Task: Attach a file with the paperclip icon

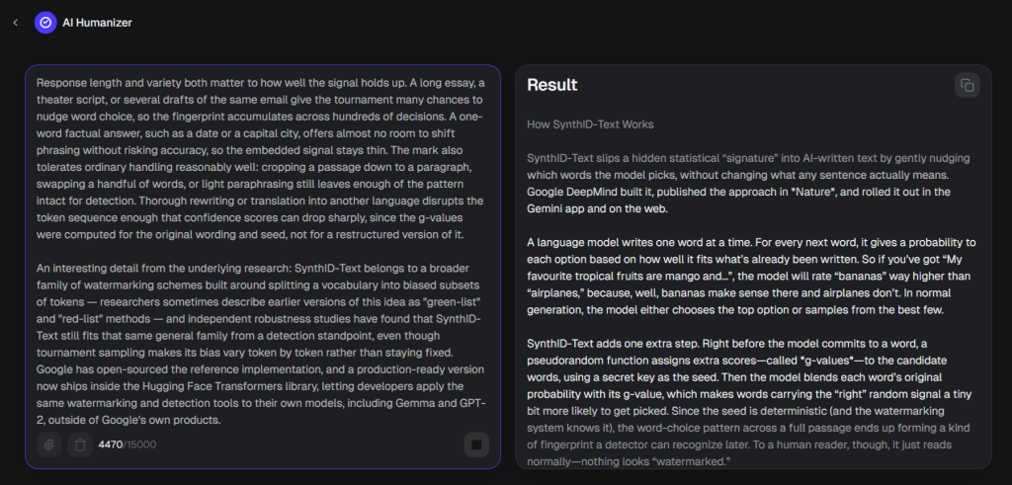Action: (49, 445)
